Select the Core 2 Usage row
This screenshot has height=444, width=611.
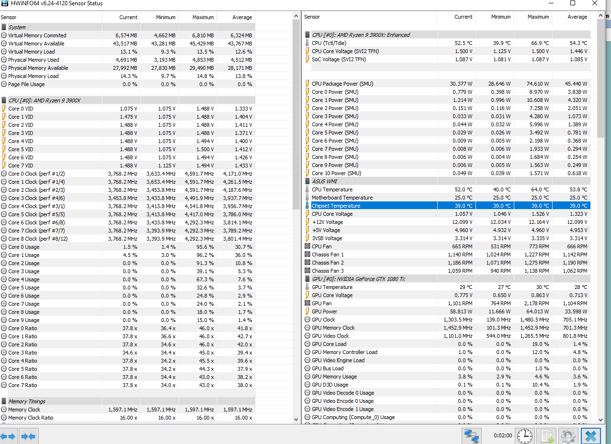(x=127, y=263)
